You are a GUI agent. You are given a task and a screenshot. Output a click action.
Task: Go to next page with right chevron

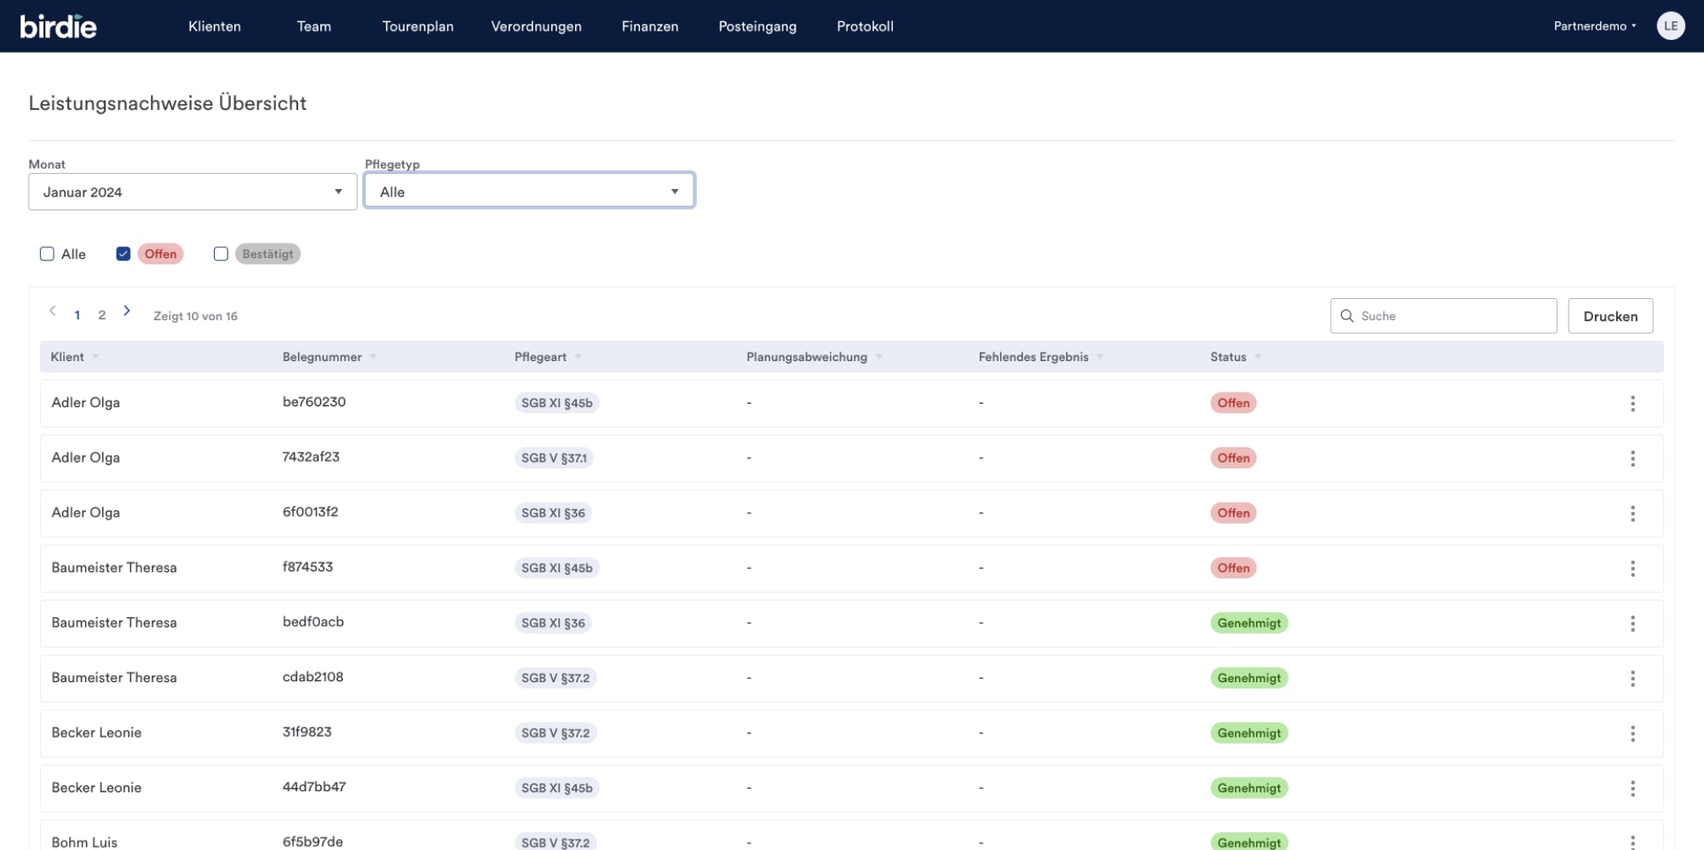[127, 312]
